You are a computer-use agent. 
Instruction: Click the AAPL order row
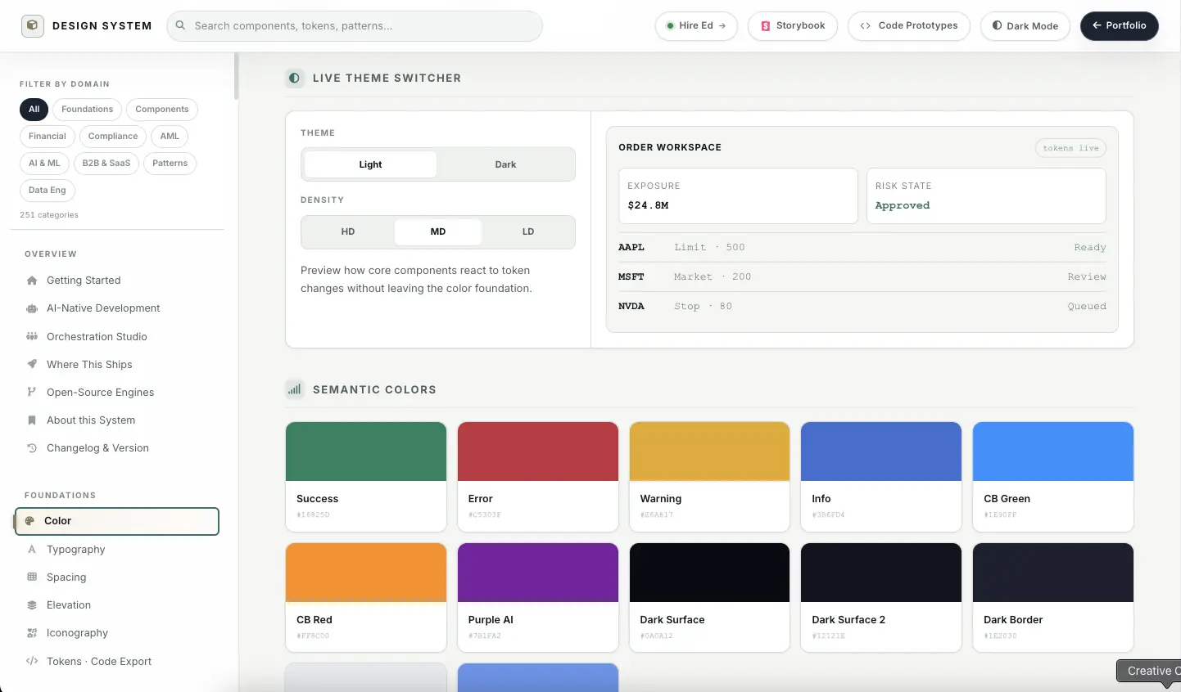862,247
